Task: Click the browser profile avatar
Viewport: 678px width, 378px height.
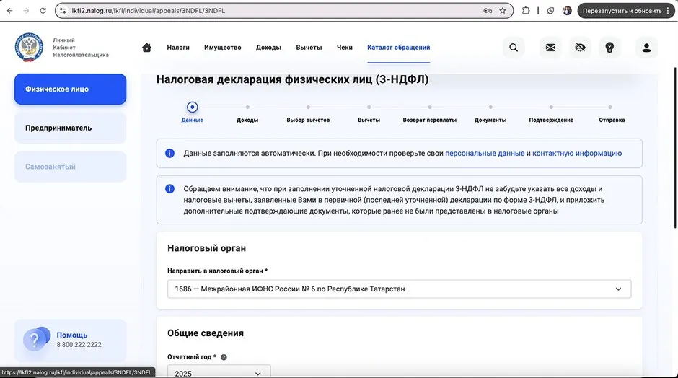Action: point(568,10)
